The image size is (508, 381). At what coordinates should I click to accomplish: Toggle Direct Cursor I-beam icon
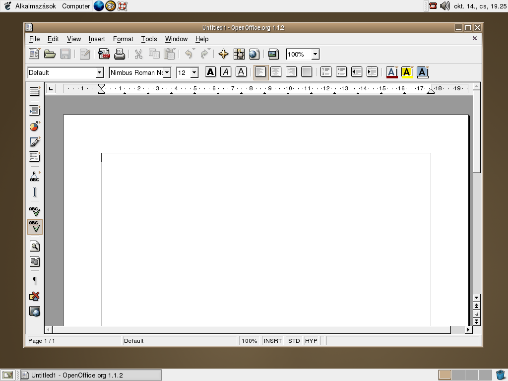pyautogui.click(x=35, y=192)
